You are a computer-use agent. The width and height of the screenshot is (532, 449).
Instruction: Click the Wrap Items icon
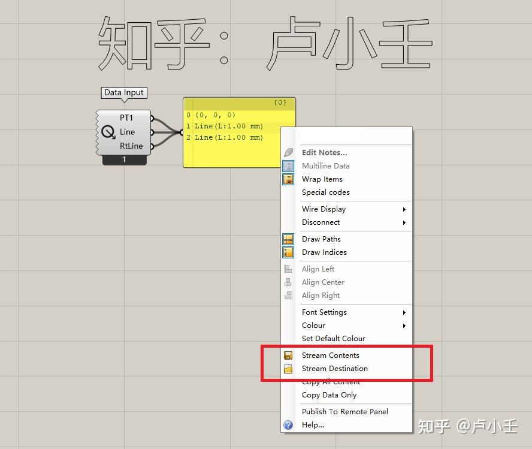[x=288, y=179]
